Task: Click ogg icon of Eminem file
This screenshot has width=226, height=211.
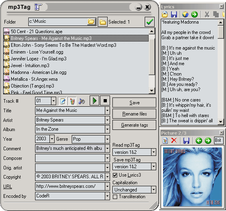Action: click(x=7, y=52)
